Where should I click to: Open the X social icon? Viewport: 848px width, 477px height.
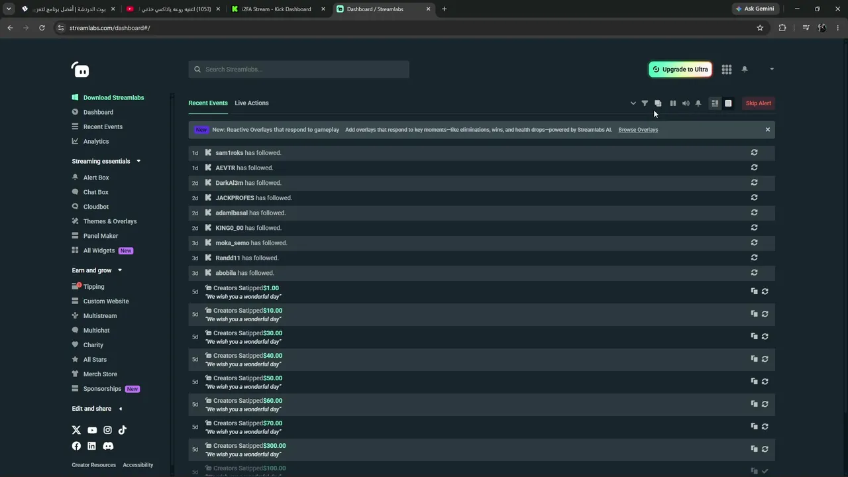76,430
